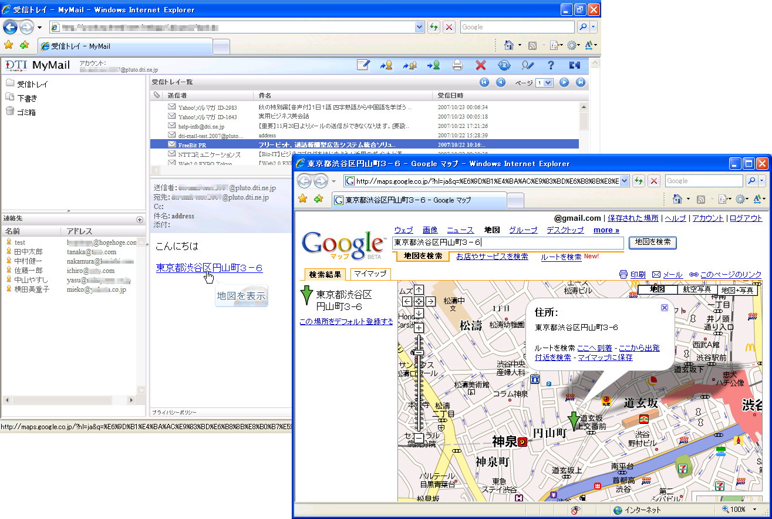
Task: Select the 下書き folder
Action: point(27,98)
